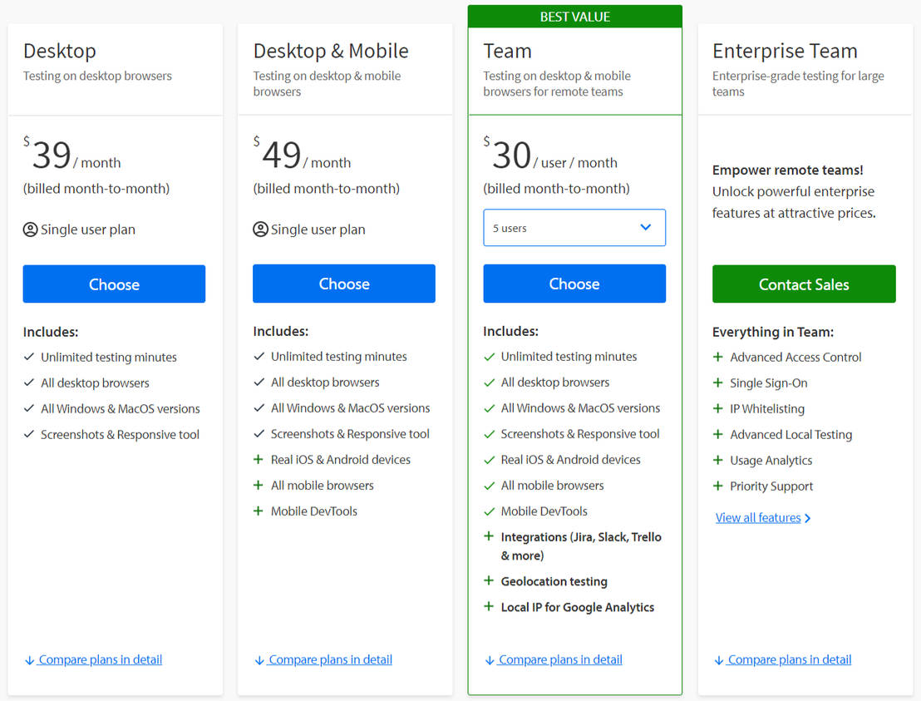Click the plus icon beside Geolocation testing
Image resolution: width=921 pixels, height=701 pixels.
[489, 580]
